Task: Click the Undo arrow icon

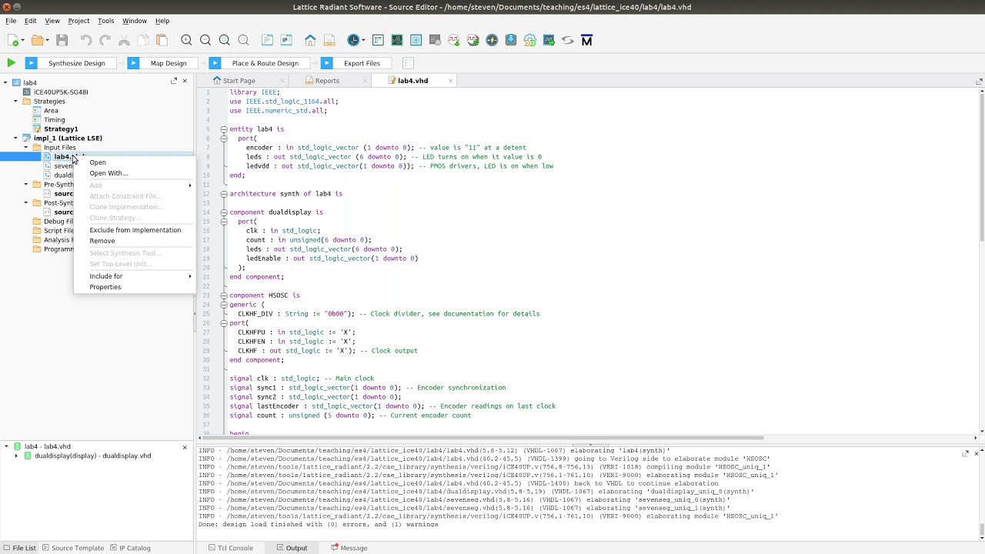Action: [86, 40]
